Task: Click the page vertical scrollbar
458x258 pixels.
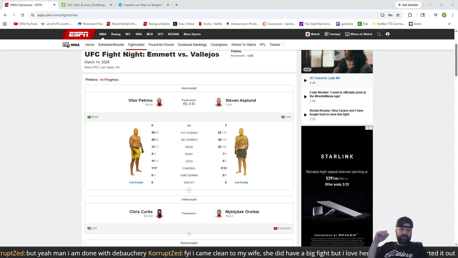Action: coord(456,60)
